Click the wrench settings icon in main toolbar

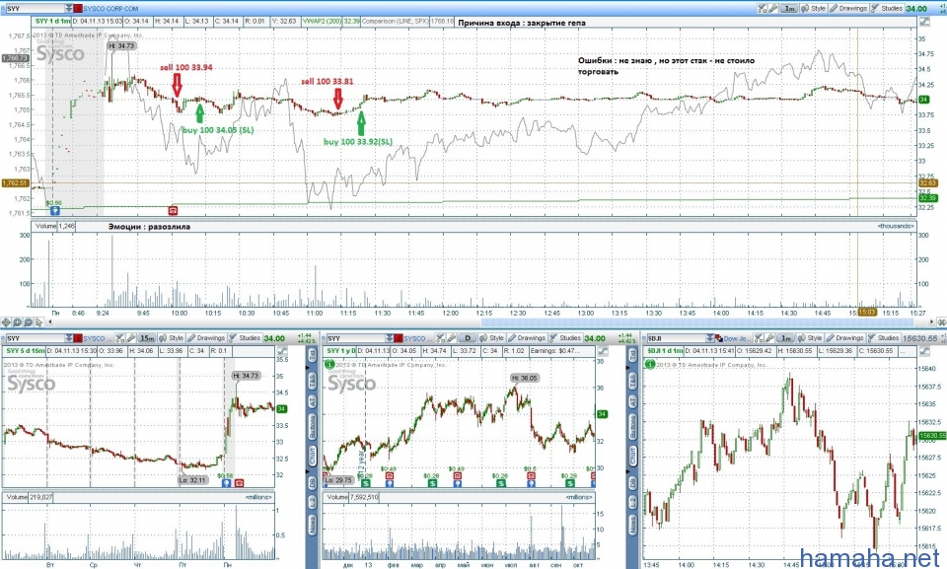(x=773, y=9)
